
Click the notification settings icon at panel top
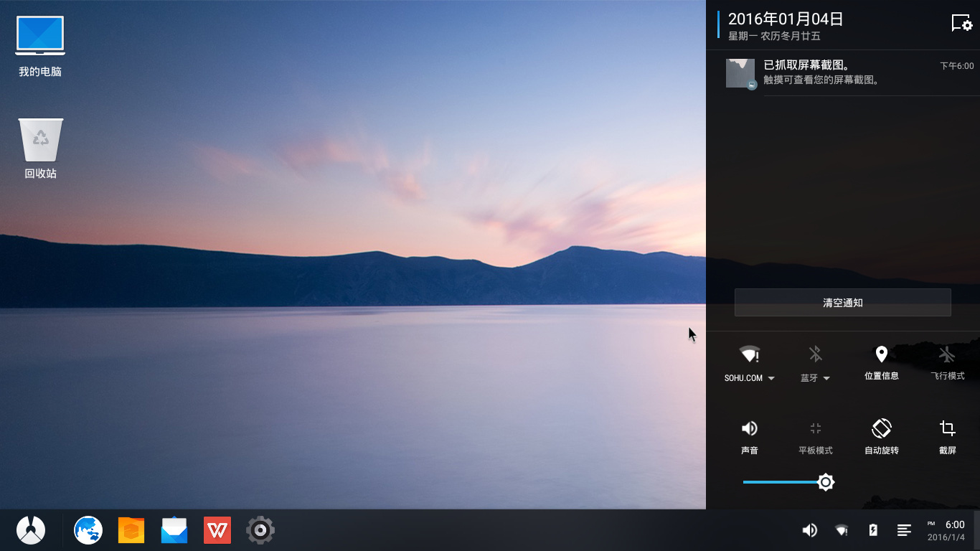pyautogui.click(x=961, y=23)
